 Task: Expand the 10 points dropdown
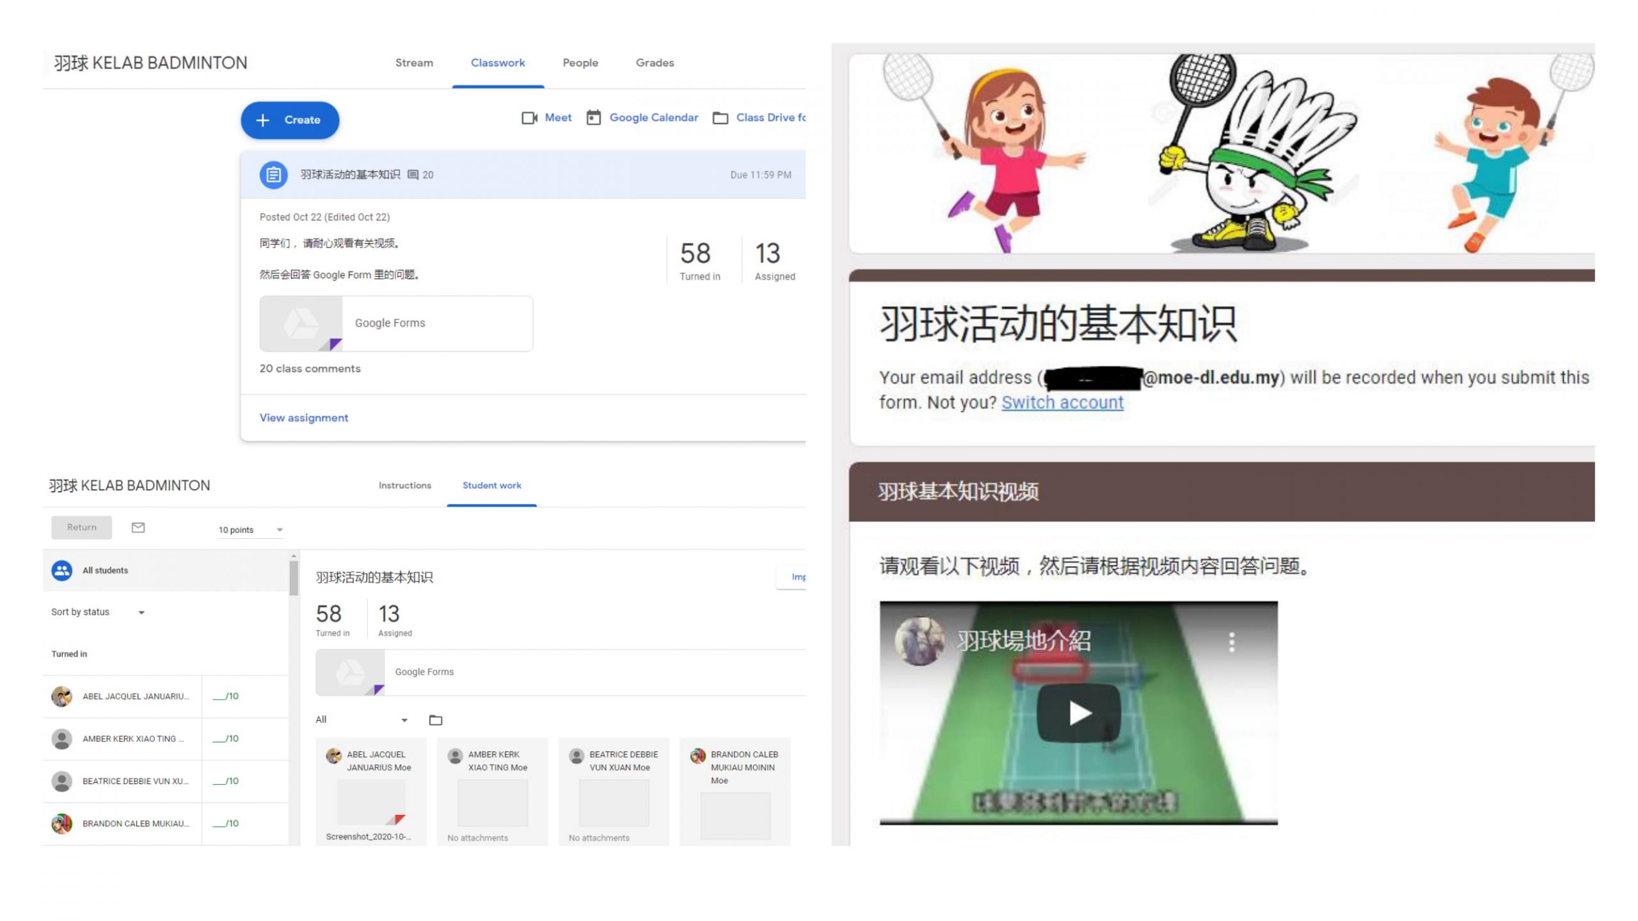pyautogui.click(x=251, y=530)
